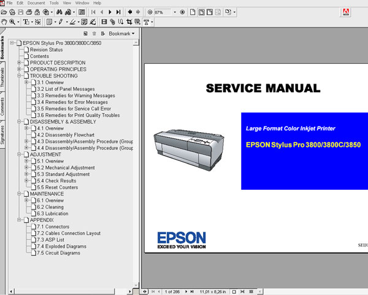Click bookmark panel scroll left arrow

click(12, 291)
